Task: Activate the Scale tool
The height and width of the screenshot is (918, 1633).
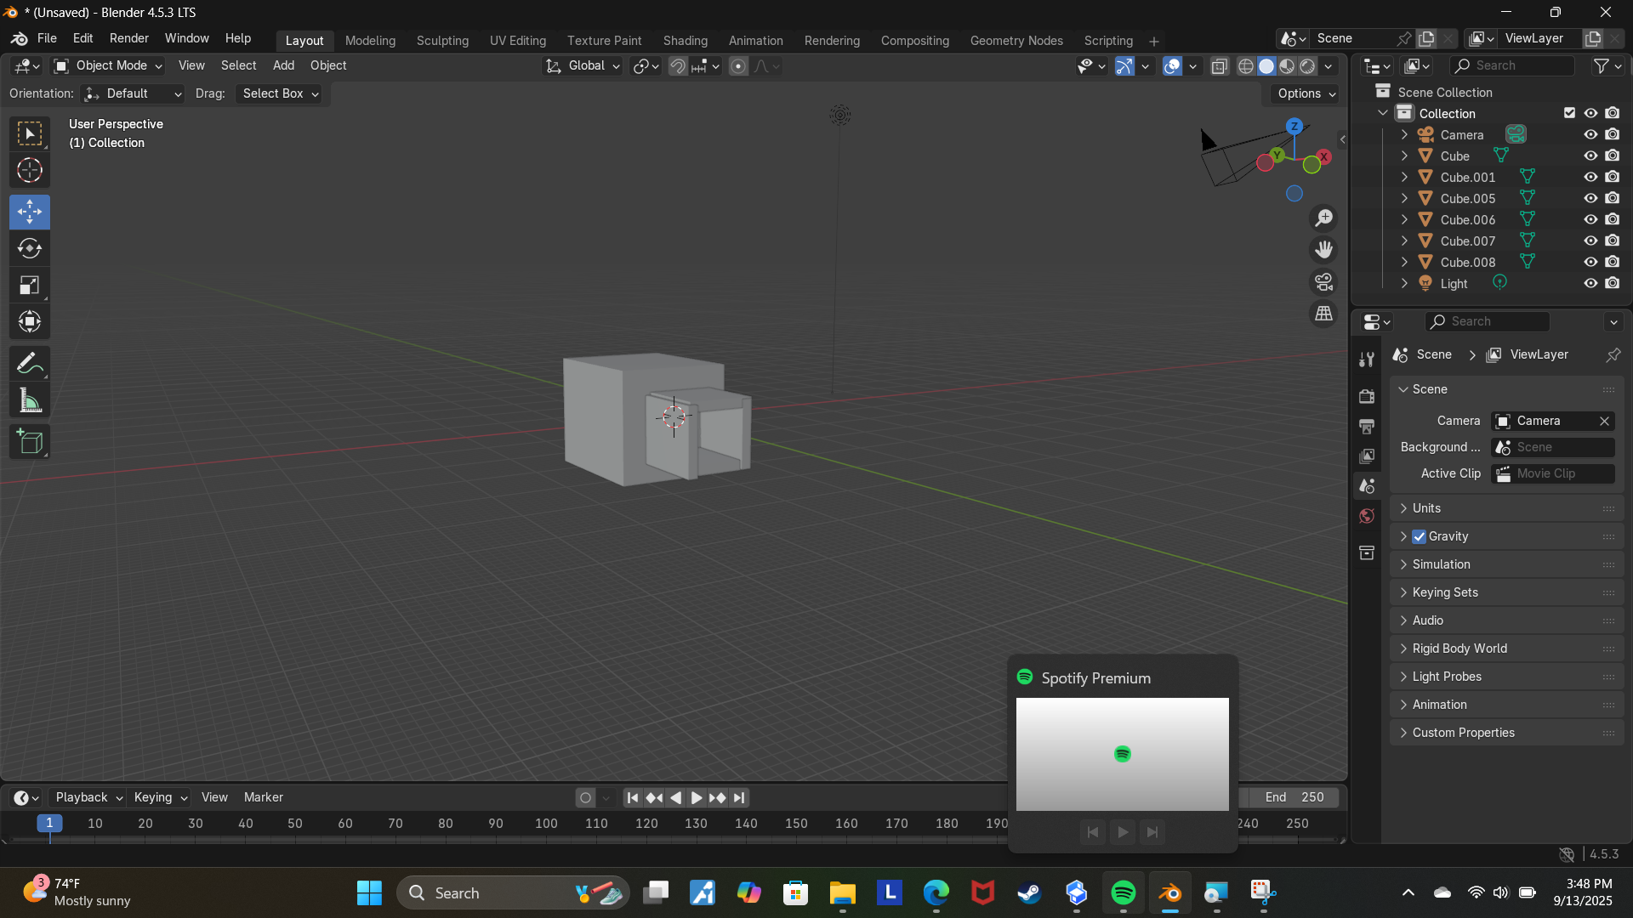Action: pyautogui.click(x=30, y=285)
